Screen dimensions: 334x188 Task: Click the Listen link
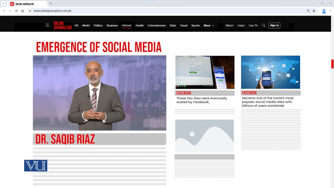coord(241,25)
